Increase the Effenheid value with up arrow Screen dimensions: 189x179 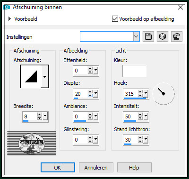tap(90, 68)
